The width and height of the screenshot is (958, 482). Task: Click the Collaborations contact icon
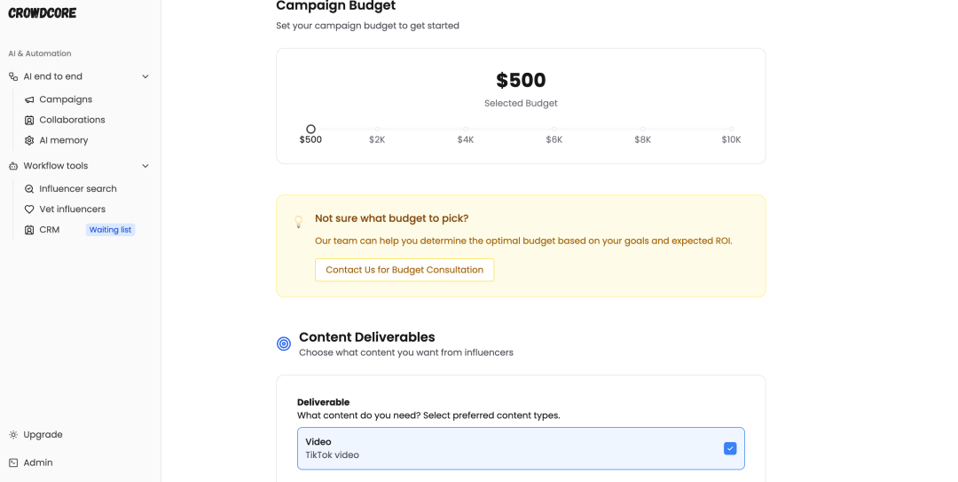[29, 120]
